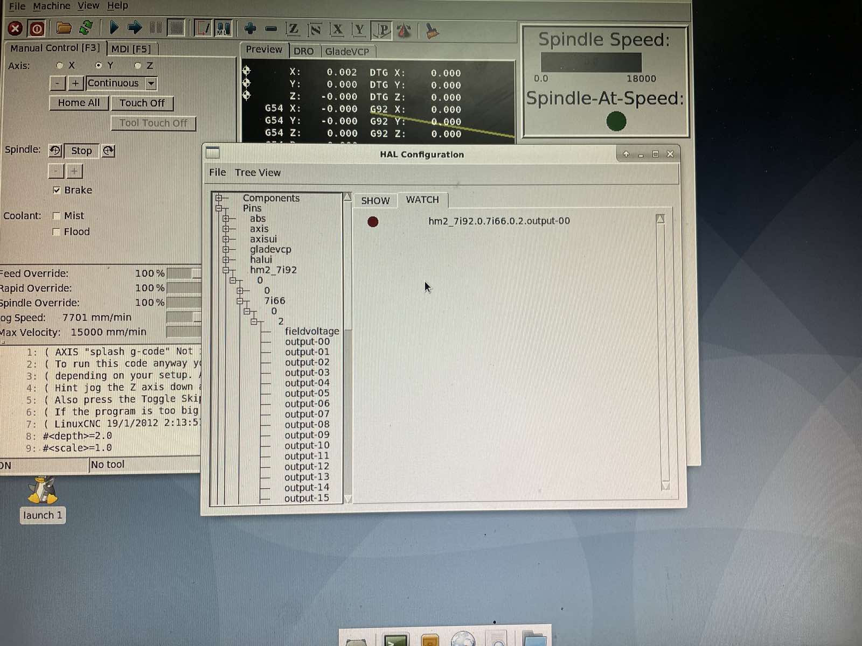Select X axis radio button
This screenshot has width=862, height=646.
point(59,65)
